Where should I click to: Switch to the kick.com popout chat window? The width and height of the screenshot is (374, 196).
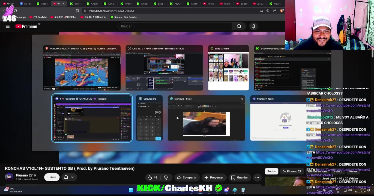tap(292, 68)
